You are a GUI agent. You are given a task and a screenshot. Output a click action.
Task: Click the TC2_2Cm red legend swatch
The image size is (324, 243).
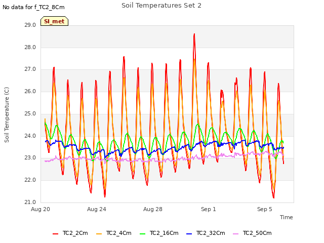pyautogui.click(x=55, y=234)
